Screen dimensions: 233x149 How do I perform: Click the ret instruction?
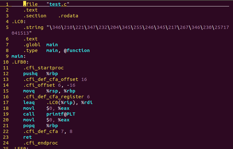[27, 137]
